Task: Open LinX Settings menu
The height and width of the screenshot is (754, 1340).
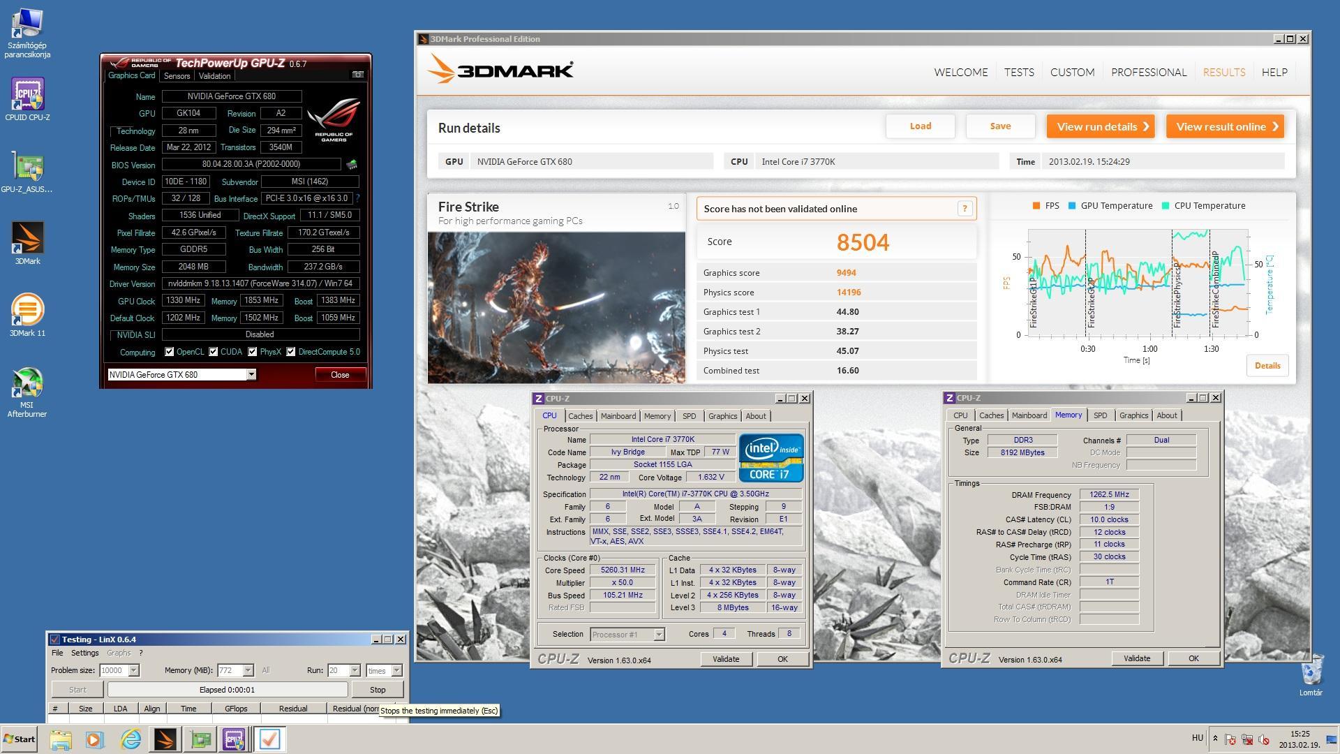Action: pos(84,653)
